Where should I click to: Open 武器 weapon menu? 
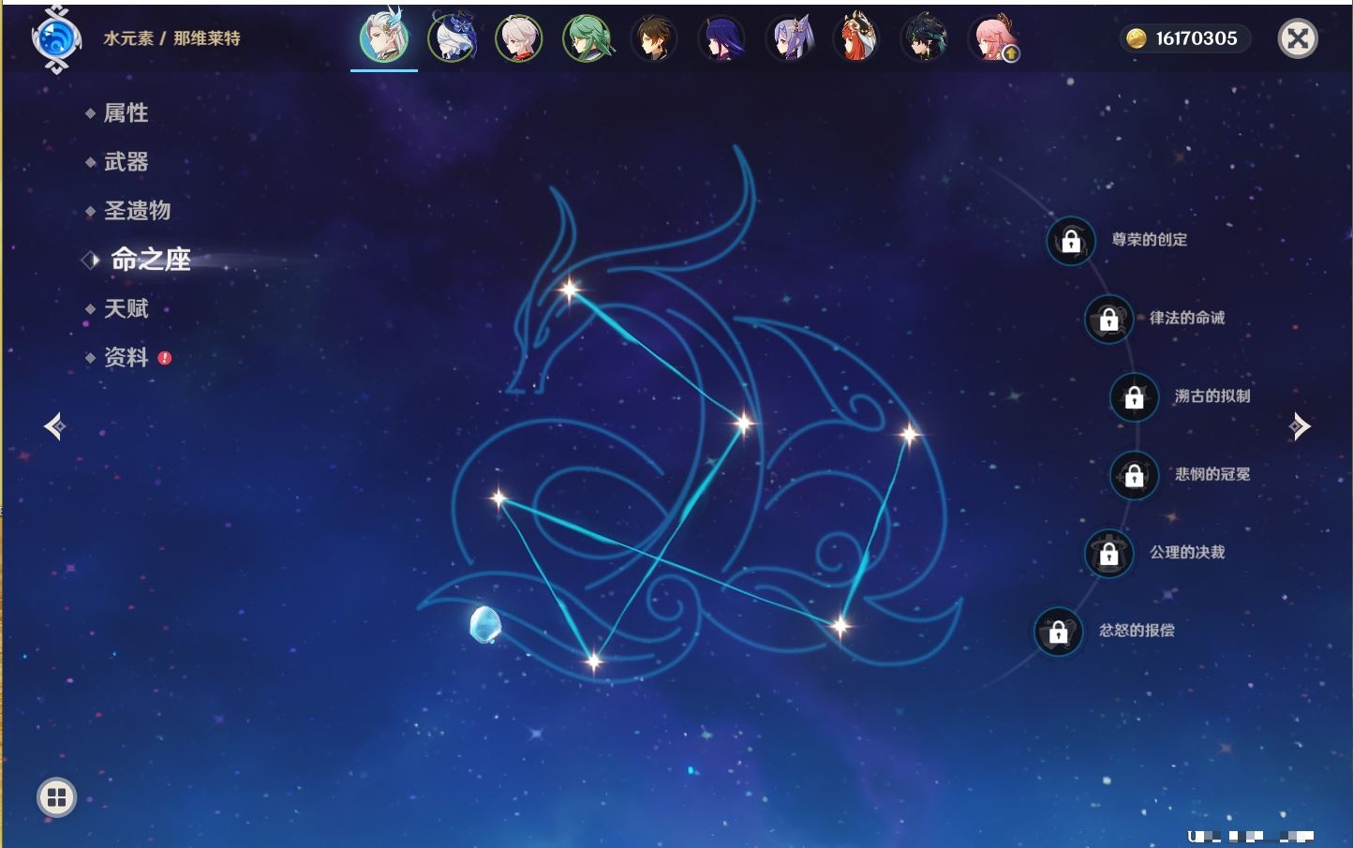pyautogui.click(x=126, y=162)
